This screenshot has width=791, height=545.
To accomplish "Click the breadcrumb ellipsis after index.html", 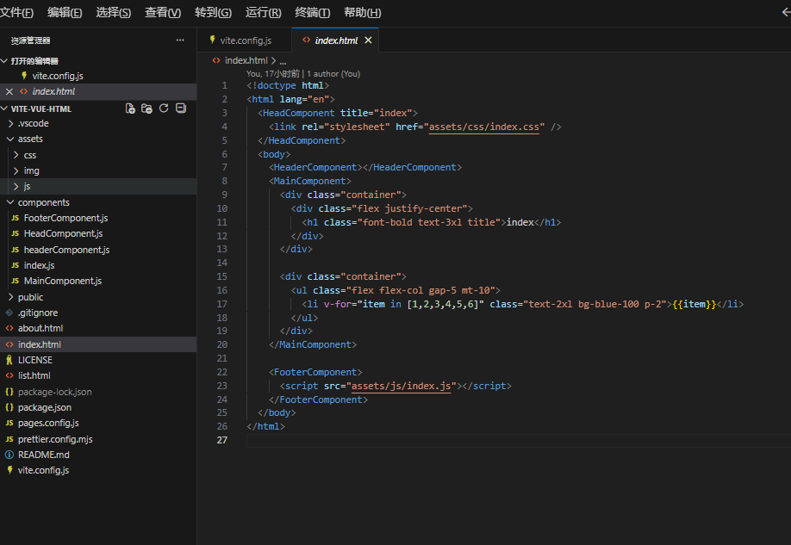I will (283, 61).
